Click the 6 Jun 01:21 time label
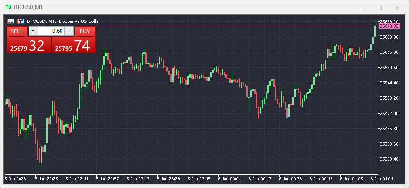Image resolution: width=409 pixels, height=188 pixels. click(382, 178)
